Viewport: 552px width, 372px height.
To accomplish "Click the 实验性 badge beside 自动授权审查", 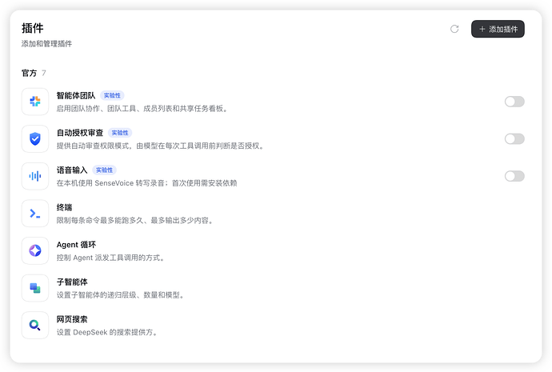I will tap(120, 133).
